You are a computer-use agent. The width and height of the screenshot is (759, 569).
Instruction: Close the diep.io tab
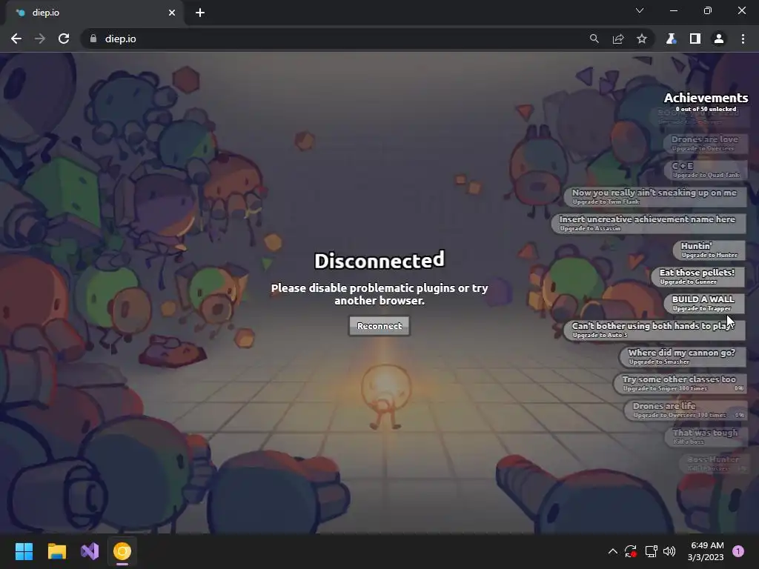(172, 13)
